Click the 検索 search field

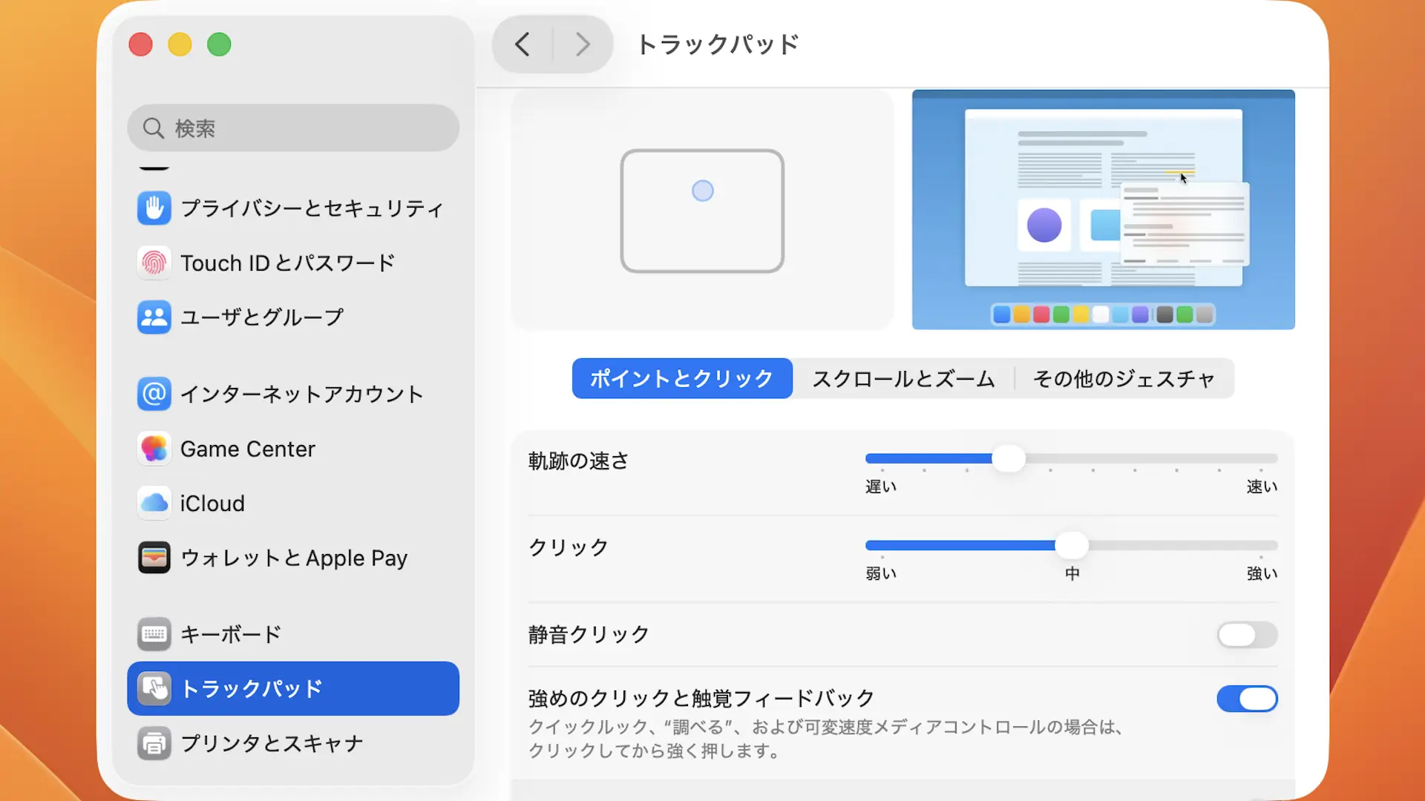click(x=293, y=128)
